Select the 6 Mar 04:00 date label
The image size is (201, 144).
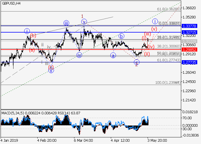tap(83, 141)
